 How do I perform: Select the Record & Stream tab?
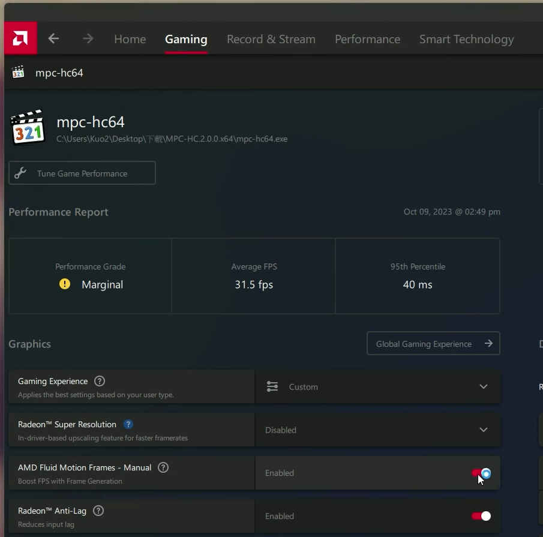(x=271, y=39)
